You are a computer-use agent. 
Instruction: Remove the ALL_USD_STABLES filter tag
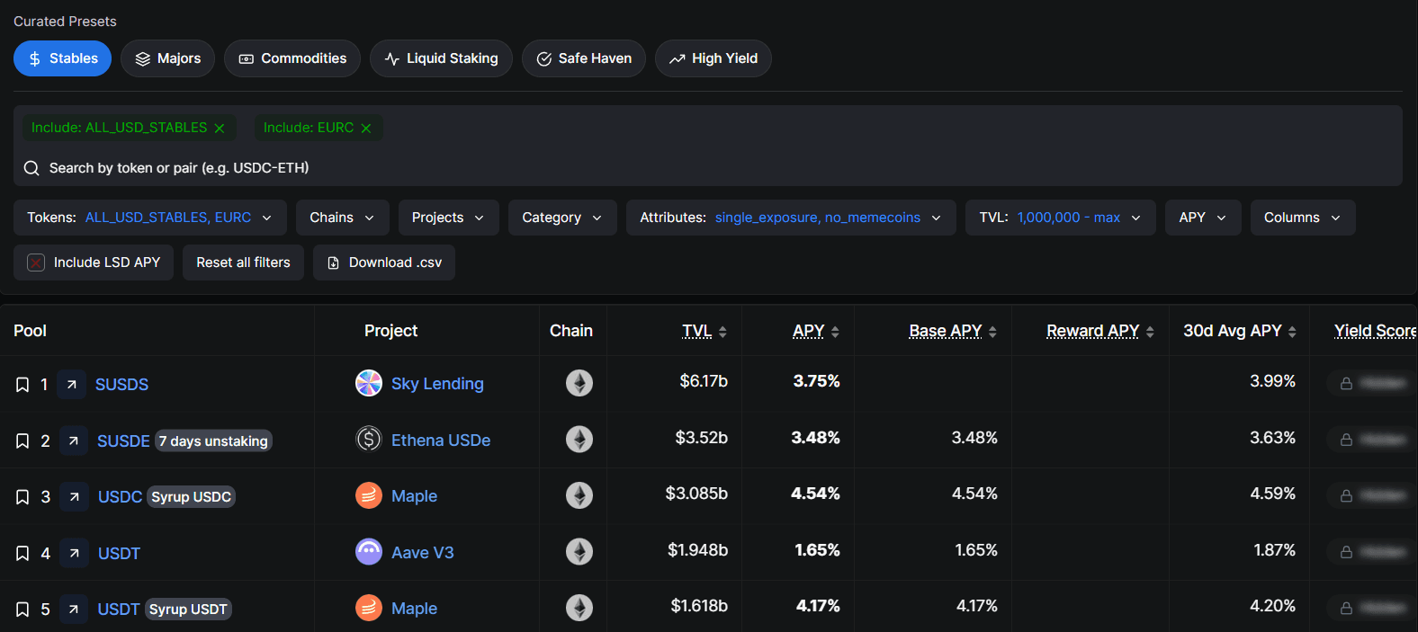[x=220, y=129]
